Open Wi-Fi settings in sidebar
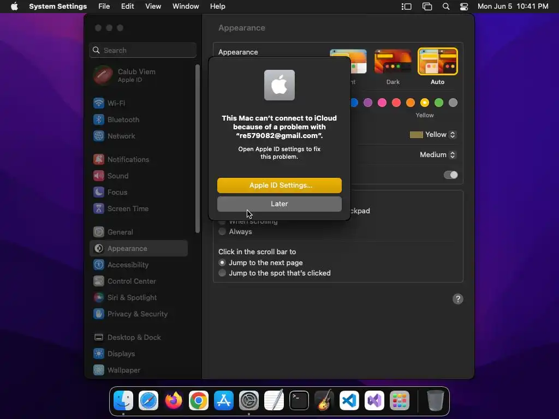The image size is (559, 419). tap(139, 103)
